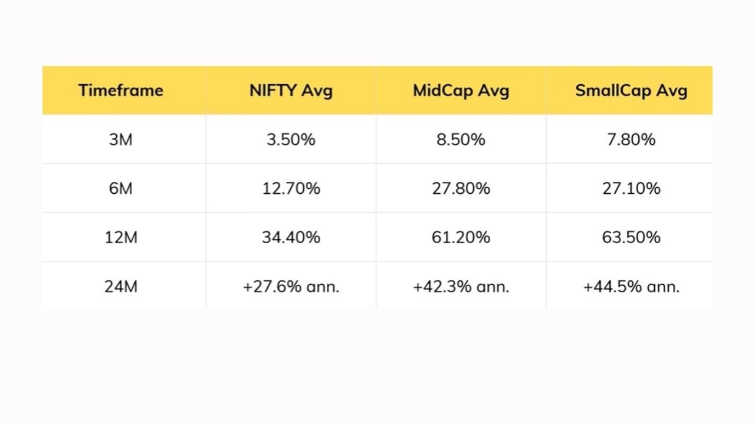The width and height of the screenshot is (755, 424).
Task: Select the 24M timeframe row label
Action: tap(121, 287)
